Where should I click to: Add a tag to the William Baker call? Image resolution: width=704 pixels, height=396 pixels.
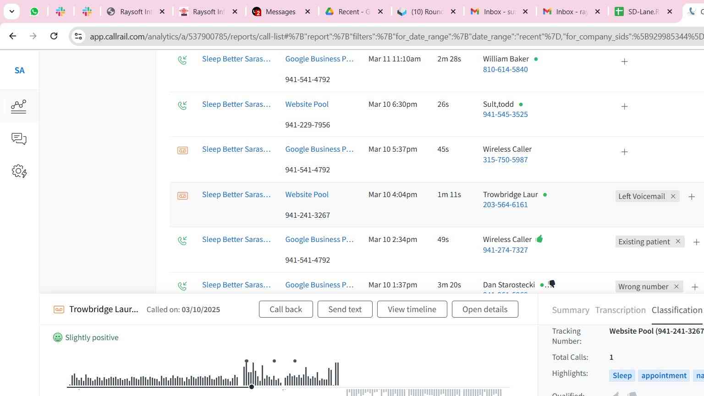click(x=624, y=61)
